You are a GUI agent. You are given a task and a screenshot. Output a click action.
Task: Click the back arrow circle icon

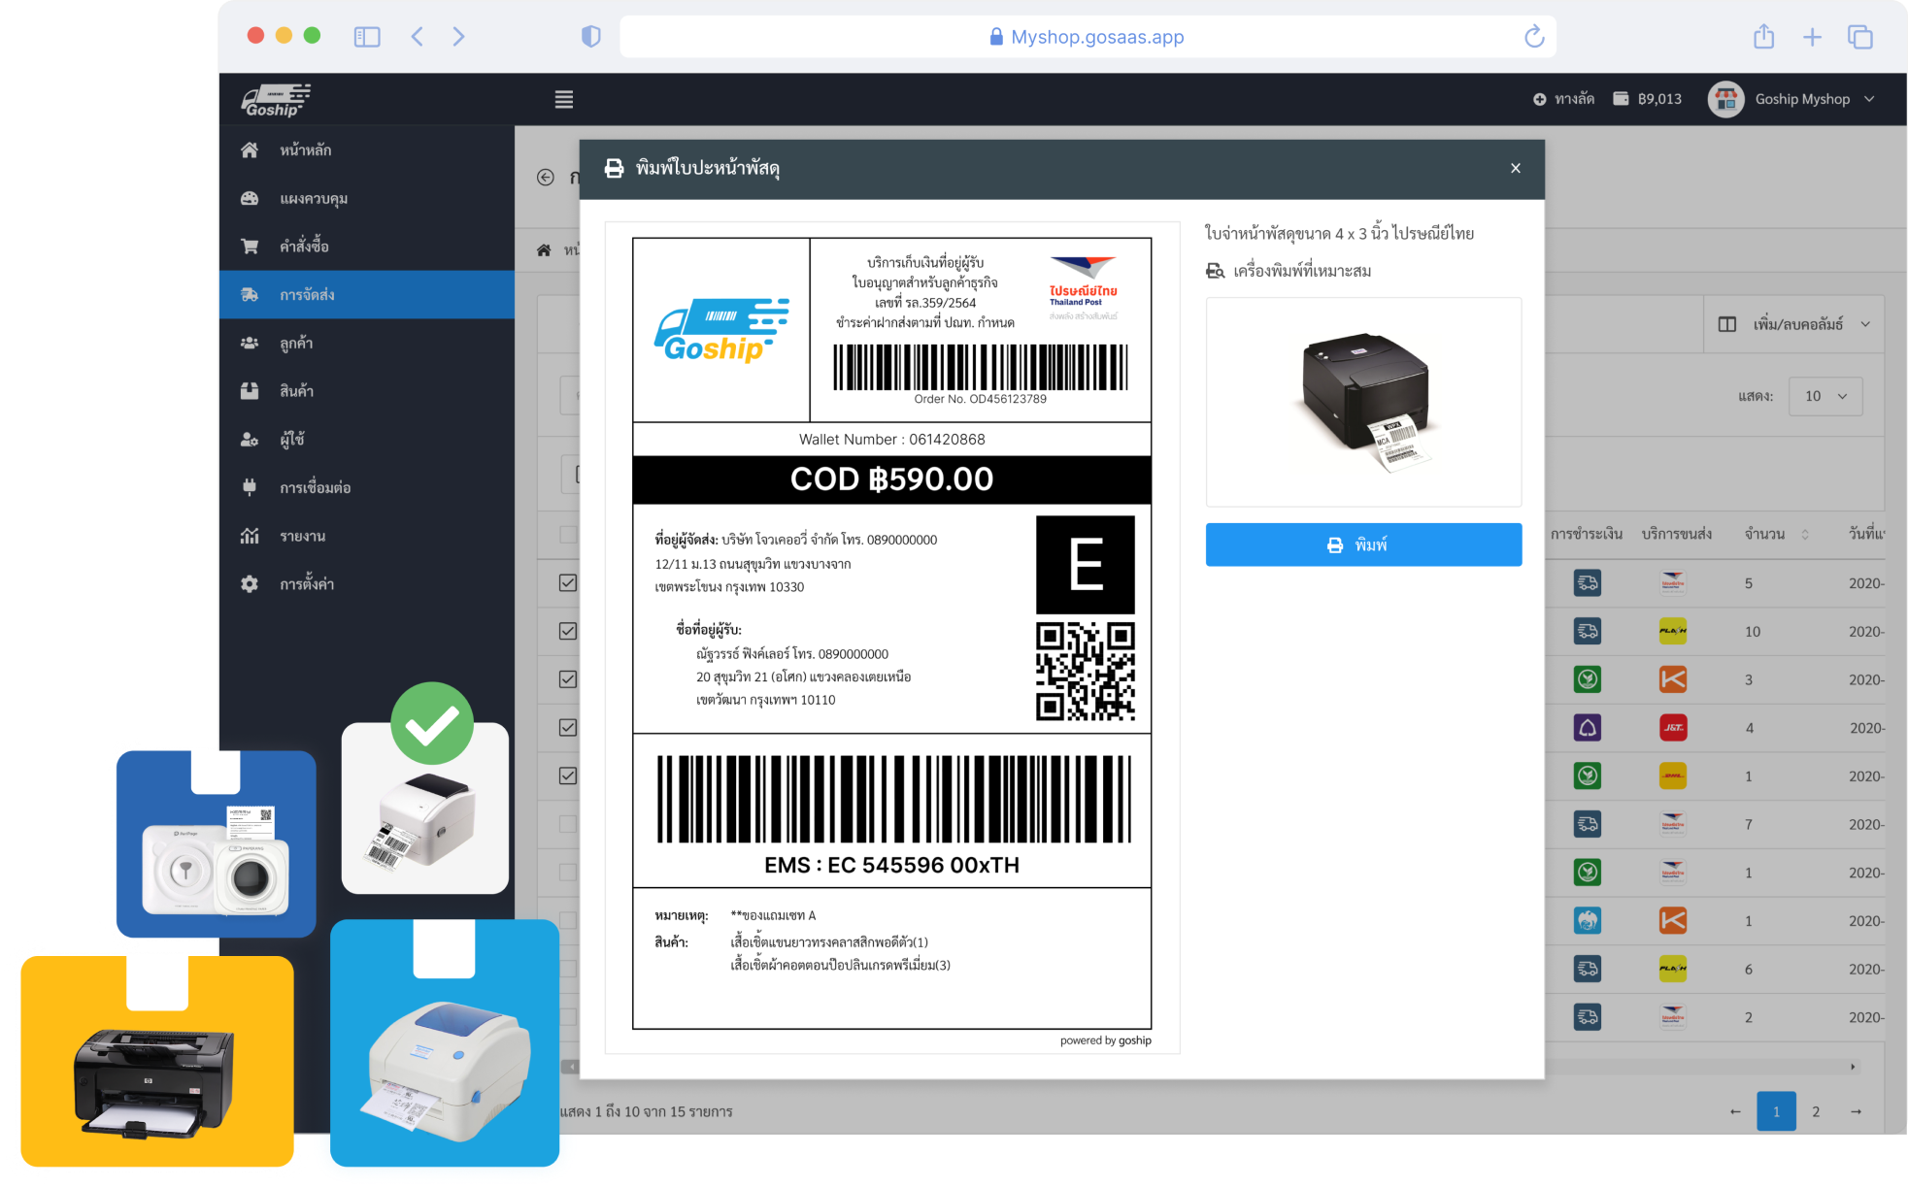(546, 177)
